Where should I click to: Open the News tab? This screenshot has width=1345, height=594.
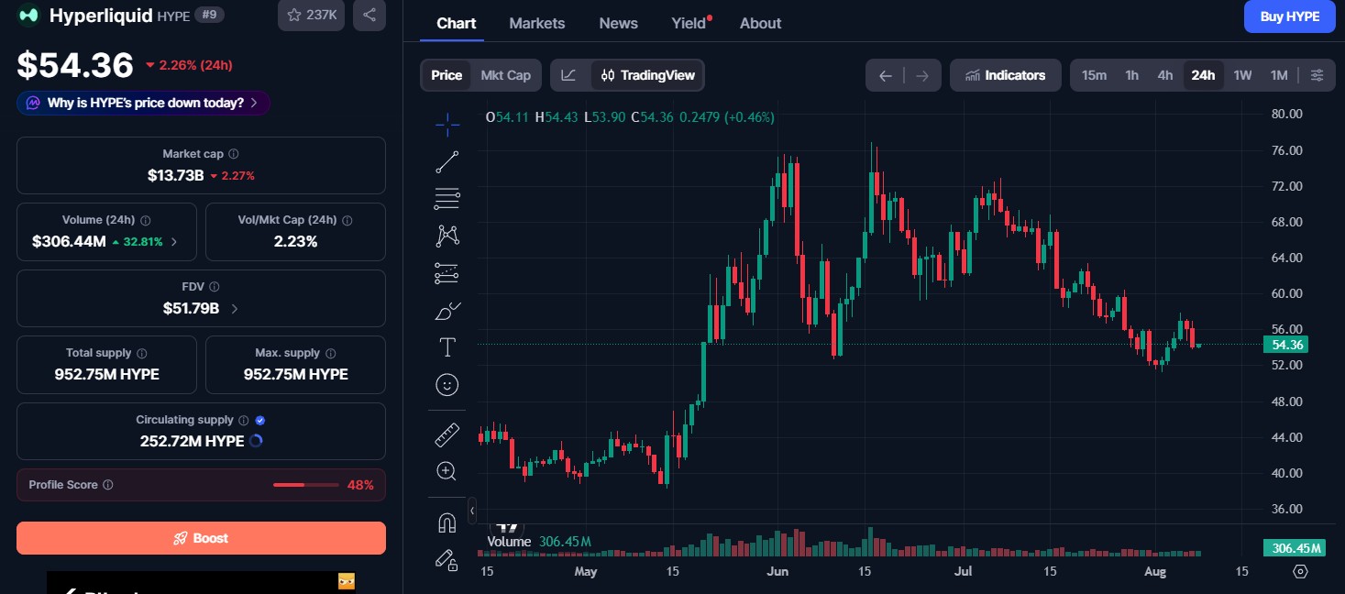[619, 23]
